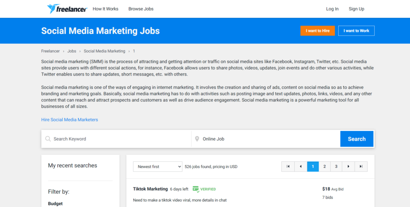Click the 526 jobs found text
The width and height of the screenshot is (410, 207).
pos(211,167)
